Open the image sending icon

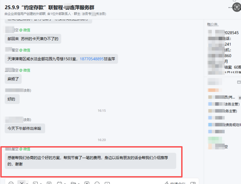35,183
